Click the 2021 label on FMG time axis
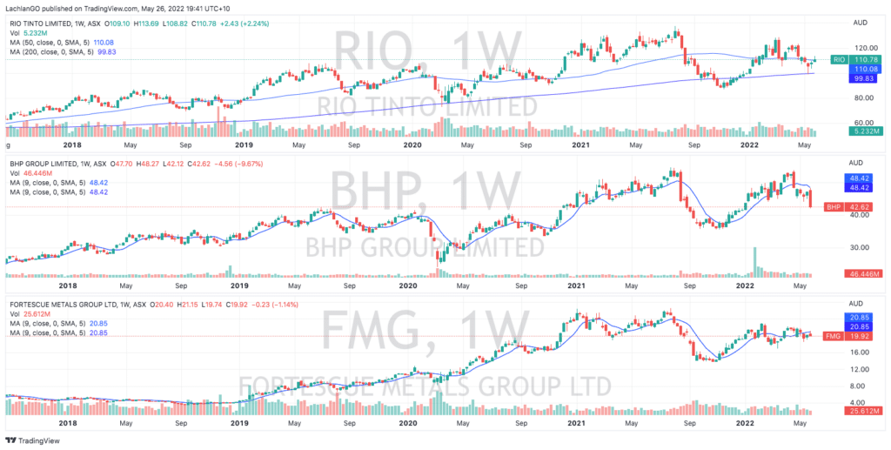 [x=578, y=423]
